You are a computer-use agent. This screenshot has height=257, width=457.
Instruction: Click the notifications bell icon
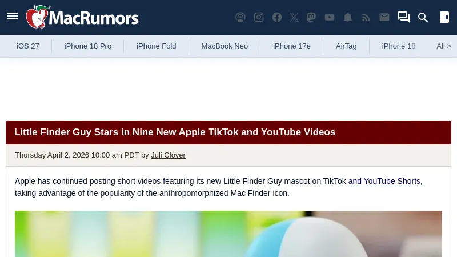[x=348, y=17]
